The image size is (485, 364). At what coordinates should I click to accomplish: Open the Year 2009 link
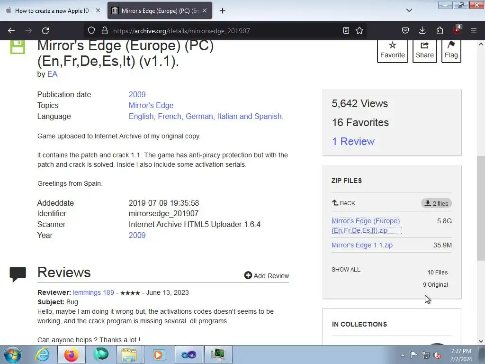(x=137, y=235)
